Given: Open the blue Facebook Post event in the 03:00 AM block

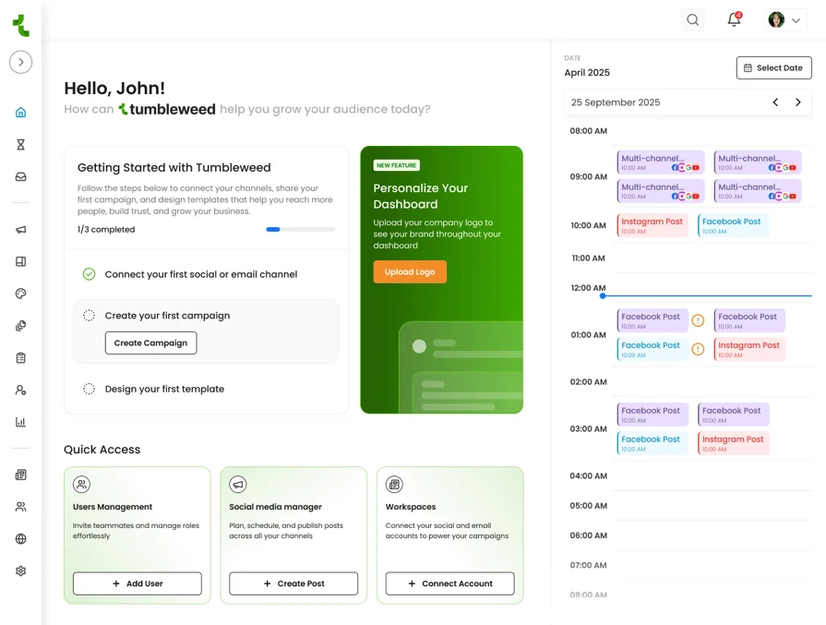Looking at the screenshot, I should pos(652,443).
